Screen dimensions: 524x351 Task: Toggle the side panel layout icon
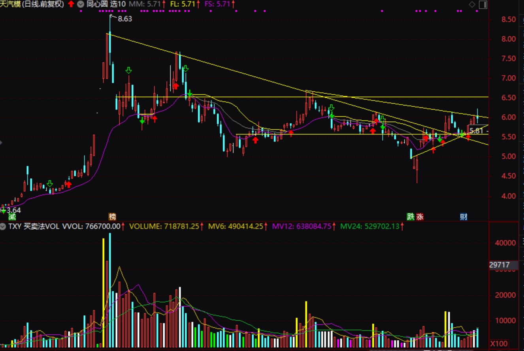point(483,4)
